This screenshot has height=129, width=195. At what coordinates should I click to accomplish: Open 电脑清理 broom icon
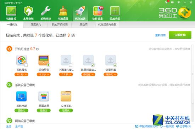[63, 11]
